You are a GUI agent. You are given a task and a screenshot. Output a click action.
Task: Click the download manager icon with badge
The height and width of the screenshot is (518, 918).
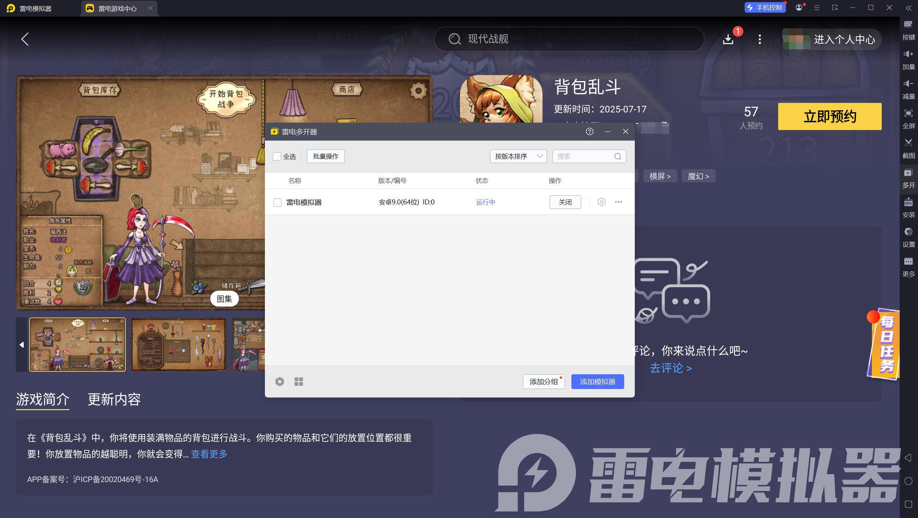coord(728,39)
